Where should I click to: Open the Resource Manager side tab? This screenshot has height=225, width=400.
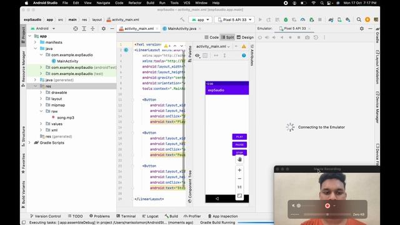coord(24,69)
